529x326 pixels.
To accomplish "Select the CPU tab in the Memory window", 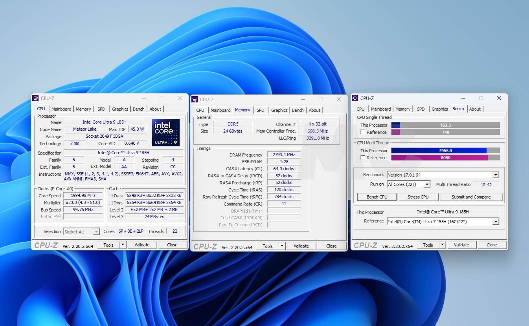I will (200, 110).
